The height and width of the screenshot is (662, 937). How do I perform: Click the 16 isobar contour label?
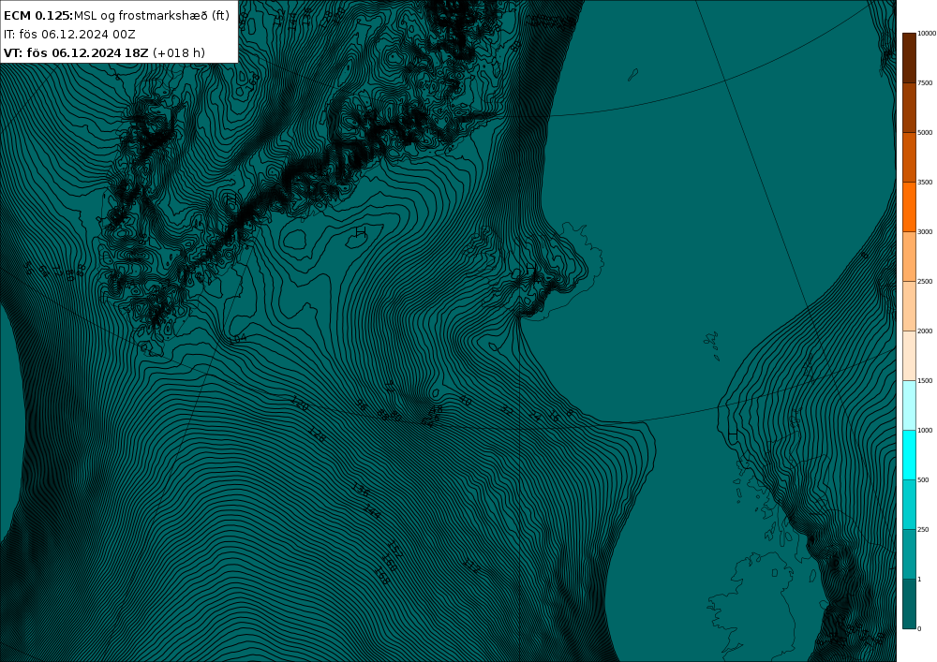click(x=554, y=418)
